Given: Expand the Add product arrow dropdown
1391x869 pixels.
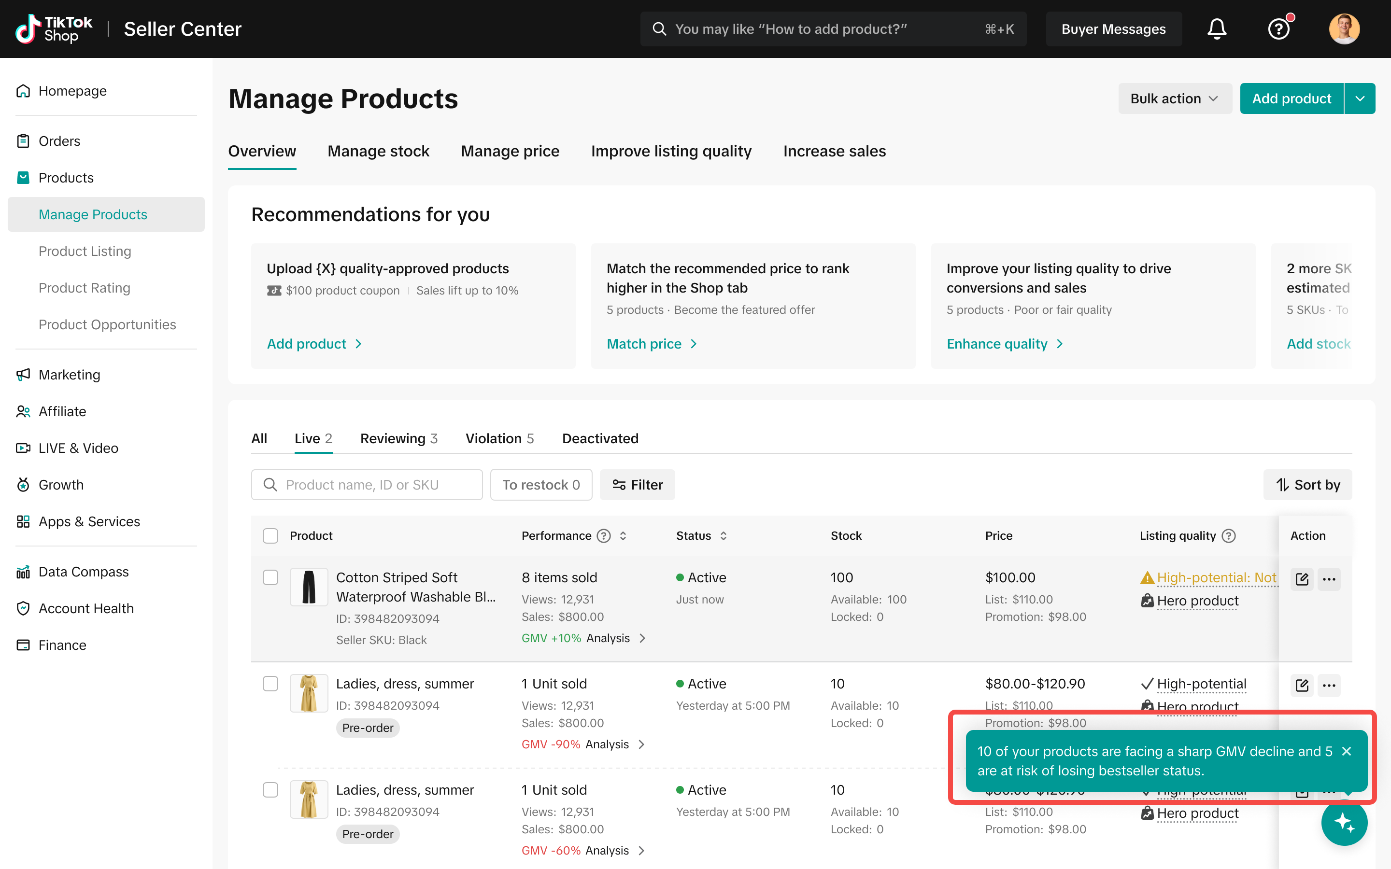Looking at the screenshot, I should (1360, 98).
